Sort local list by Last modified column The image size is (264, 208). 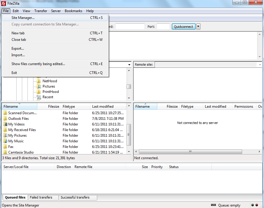click(x=108, y=107)
